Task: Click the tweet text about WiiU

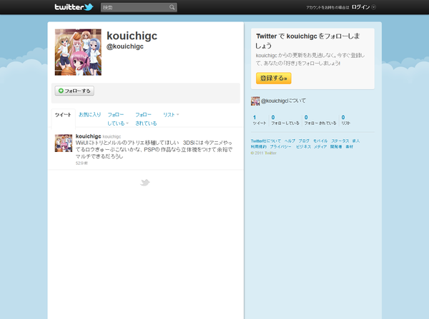Action: click(154, 149)
